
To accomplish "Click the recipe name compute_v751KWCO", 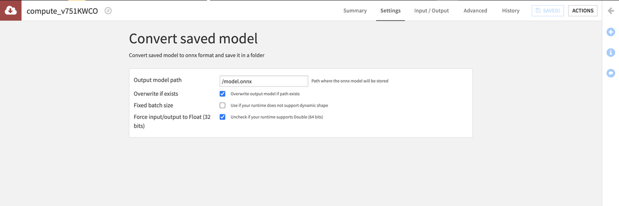I will pyautogui.click(x=62, y=11).
